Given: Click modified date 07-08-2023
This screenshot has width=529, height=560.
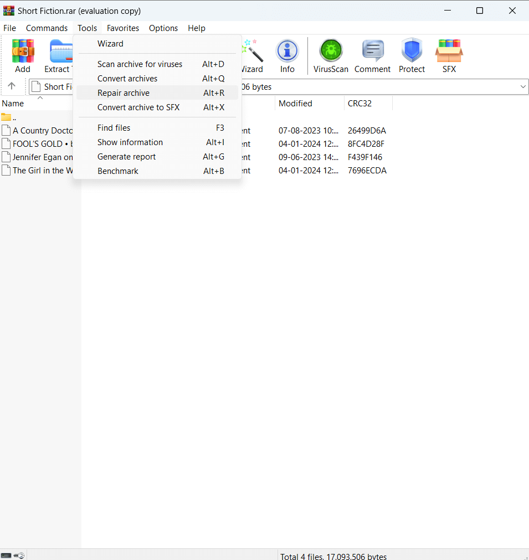Looking at the screenshot, I should point(308,131).
